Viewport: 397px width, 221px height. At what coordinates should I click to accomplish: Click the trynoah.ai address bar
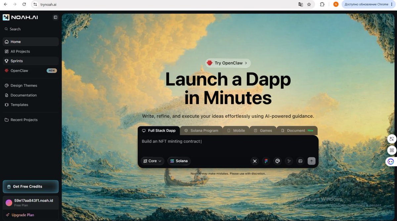click(x=165, y=4)
